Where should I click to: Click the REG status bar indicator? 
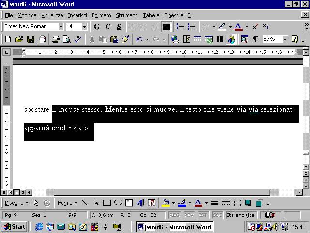click(x=174, y=215)
